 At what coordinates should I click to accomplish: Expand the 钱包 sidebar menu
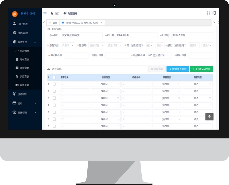24,103
